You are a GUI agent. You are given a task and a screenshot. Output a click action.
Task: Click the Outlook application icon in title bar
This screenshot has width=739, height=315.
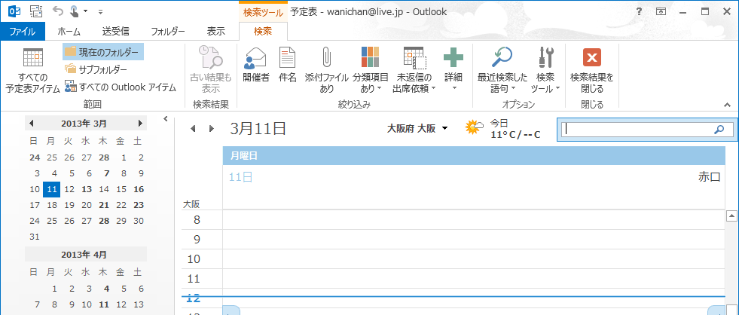tap(14, 11)
